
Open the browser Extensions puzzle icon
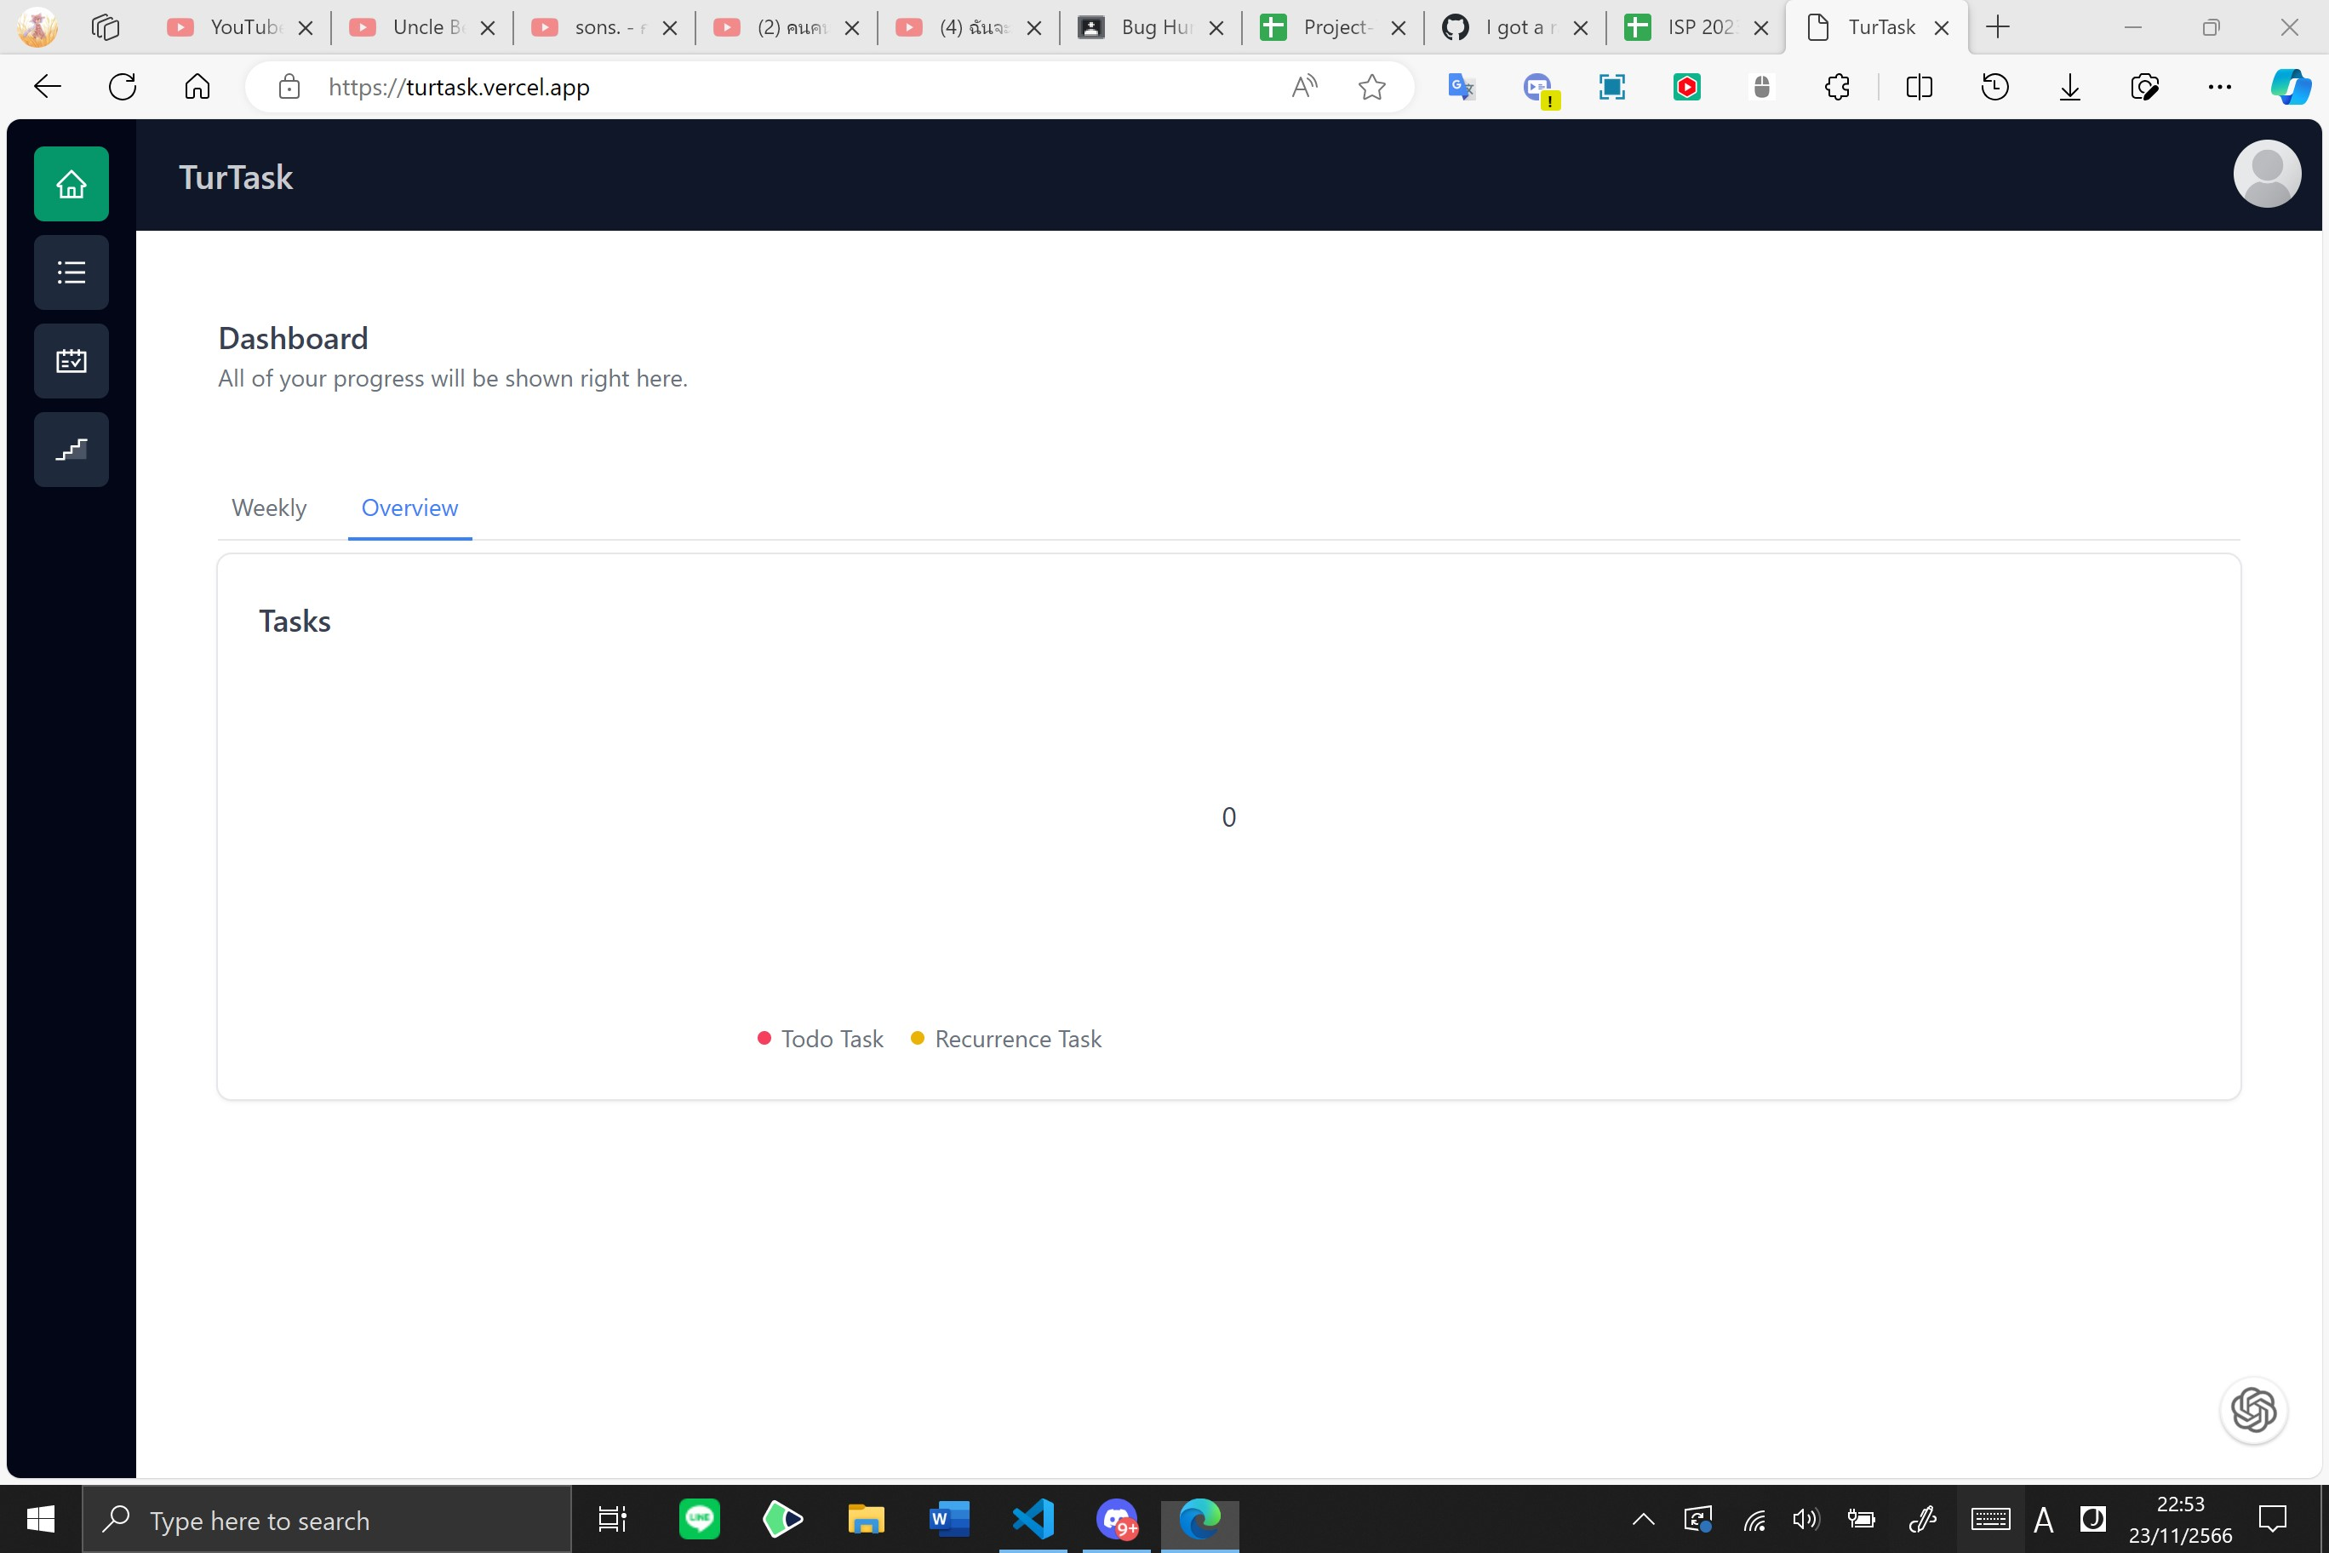pos(1838,87)
